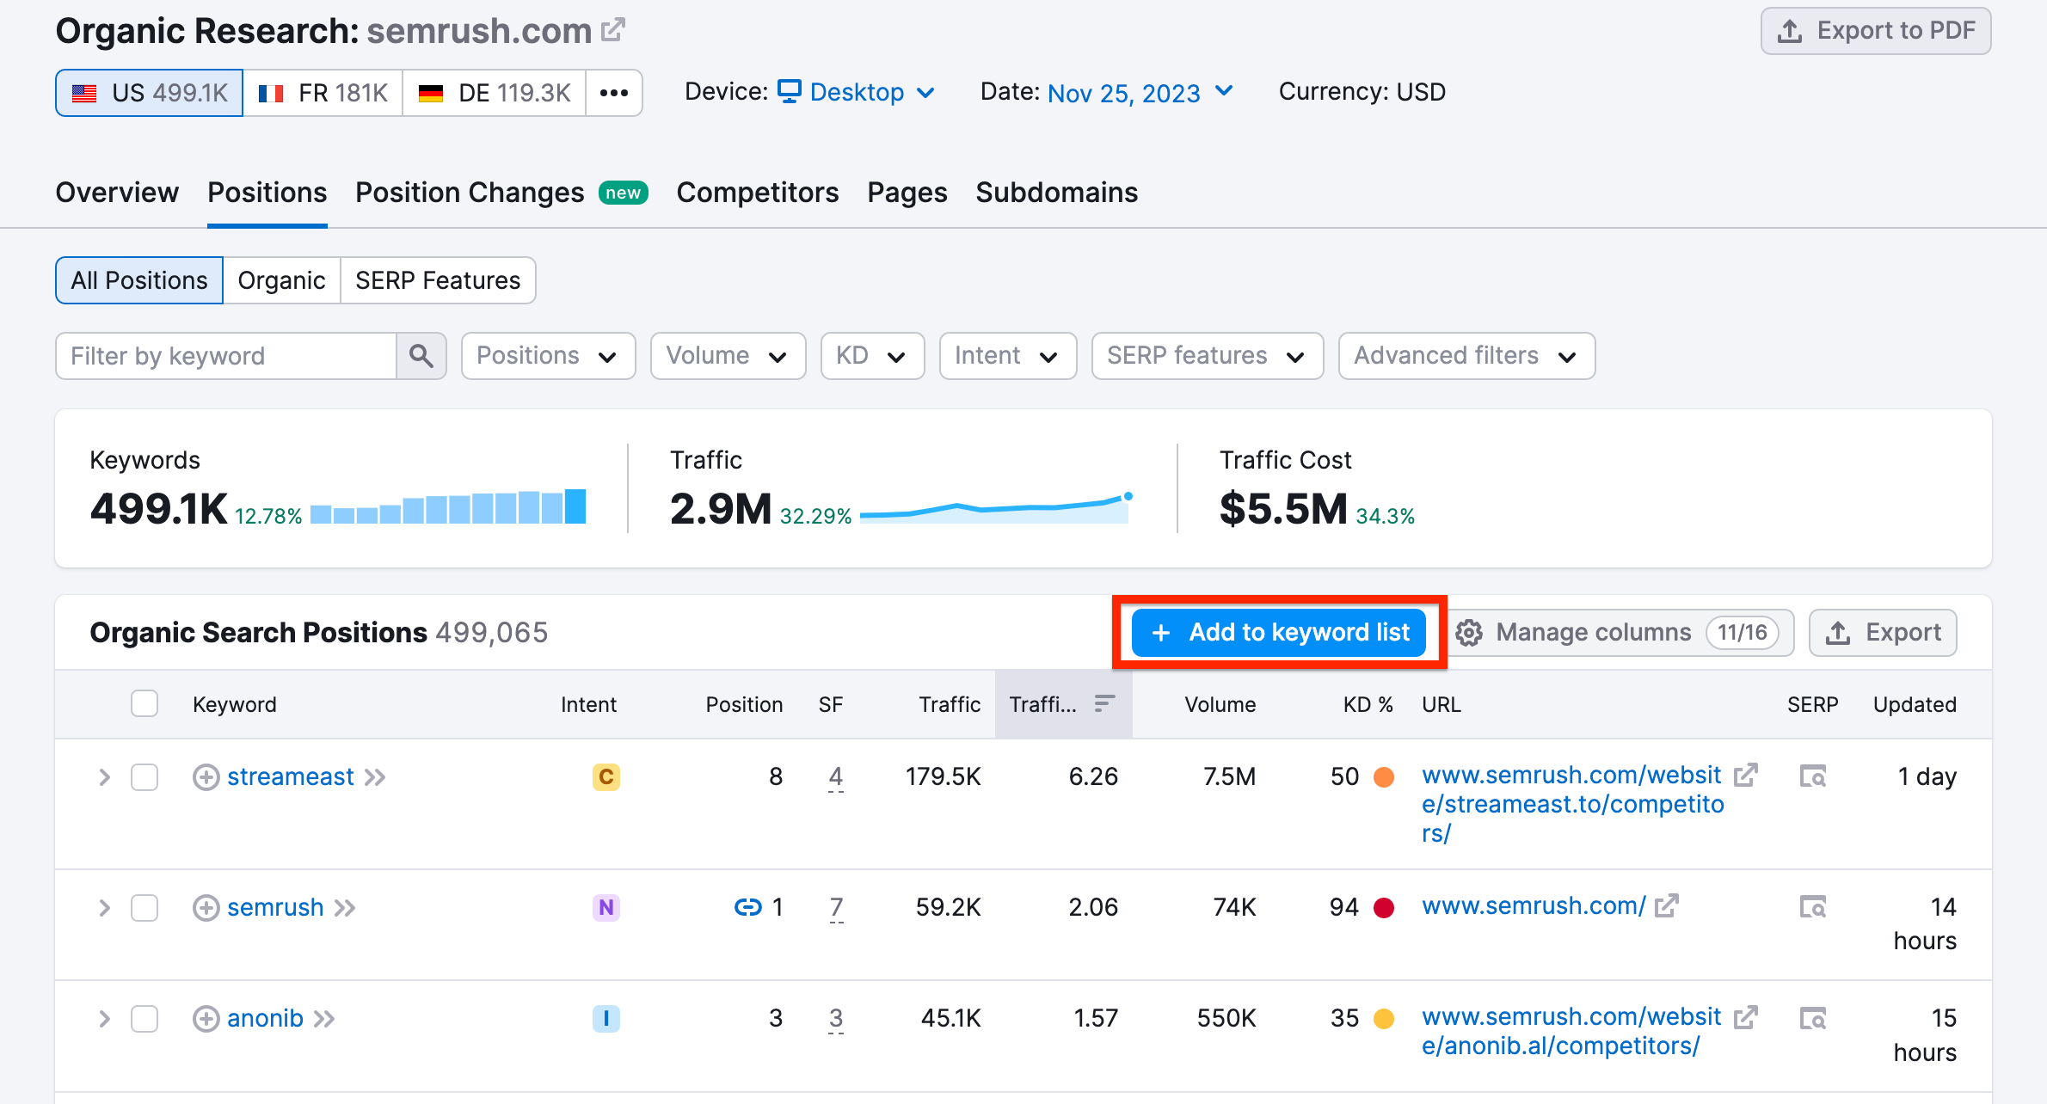Open the Positions filter dropdown
Screen dimensions: 2047x1104
(548, 356)
